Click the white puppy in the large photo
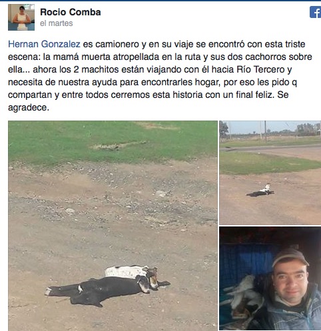Image resolution: width=321 pixels, height=331 pixels. tap(131, 272)
